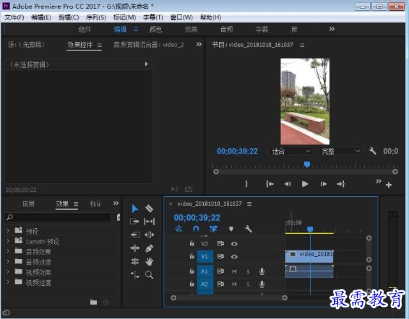Open the 完整 playback resolution dropdown
409x319 pixels.
click(340, 152)
